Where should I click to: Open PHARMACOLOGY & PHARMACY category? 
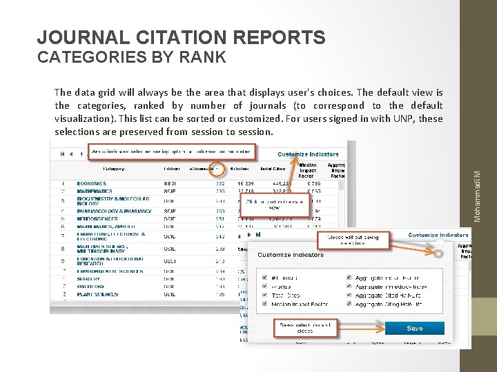(x=114, y=211)
